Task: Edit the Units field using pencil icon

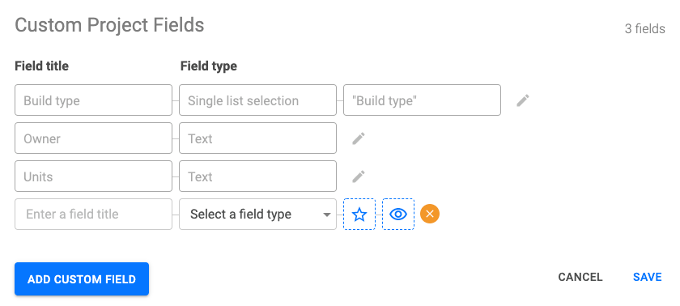Action: click(358, 176)
